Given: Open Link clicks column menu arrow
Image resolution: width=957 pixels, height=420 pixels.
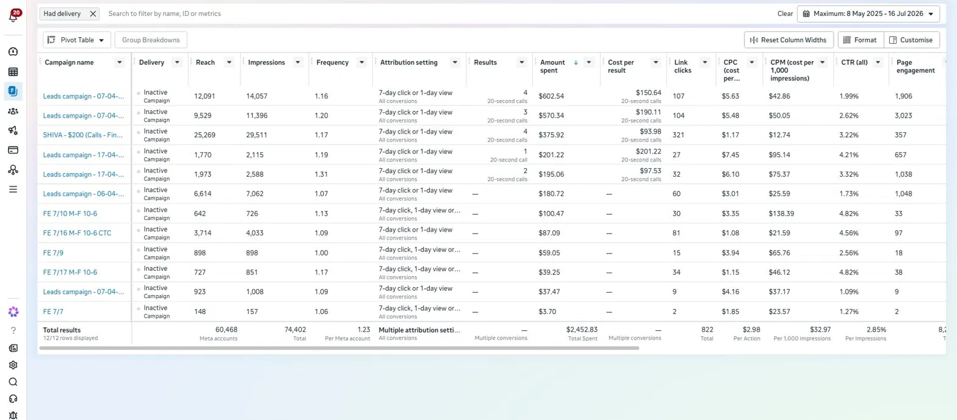Looking at the screenshot, I should [x=705, y=62].
